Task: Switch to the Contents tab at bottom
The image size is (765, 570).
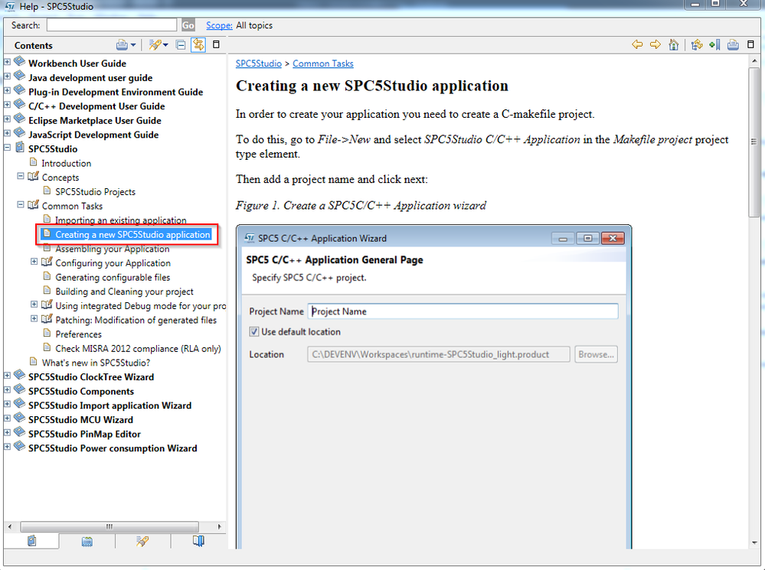Action: tap(31, 541)
